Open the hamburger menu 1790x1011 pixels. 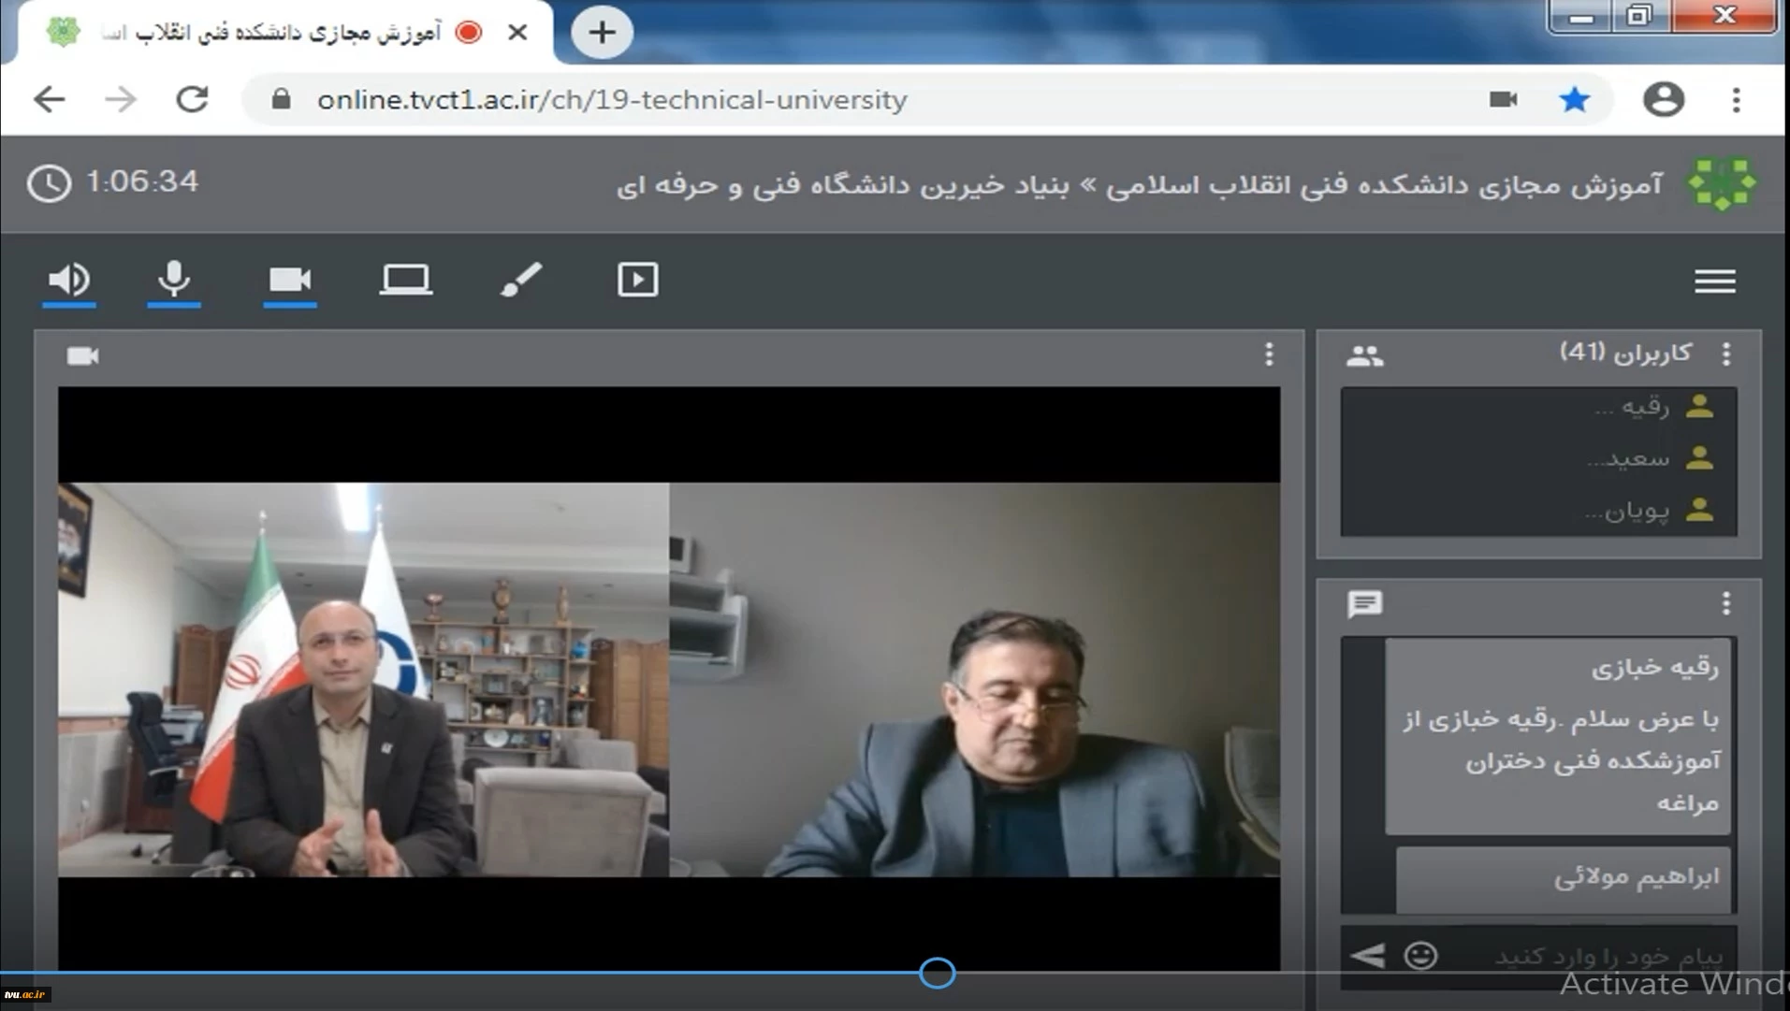tap(1714, 282)
